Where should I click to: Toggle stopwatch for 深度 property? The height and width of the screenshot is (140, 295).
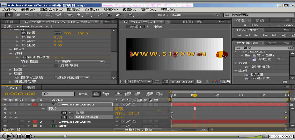click(x=24, y=37)
